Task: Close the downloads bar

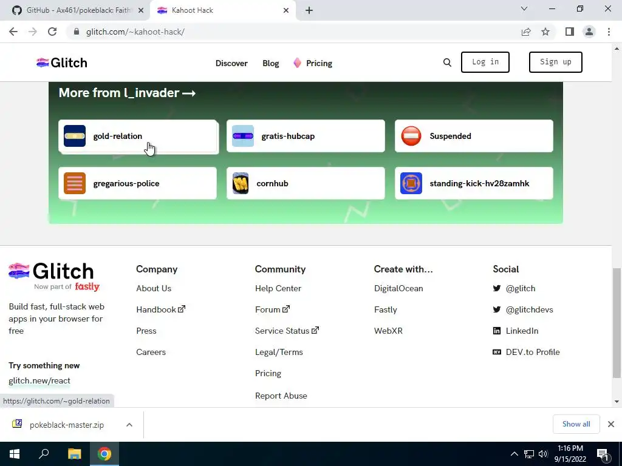Action: 611,424
